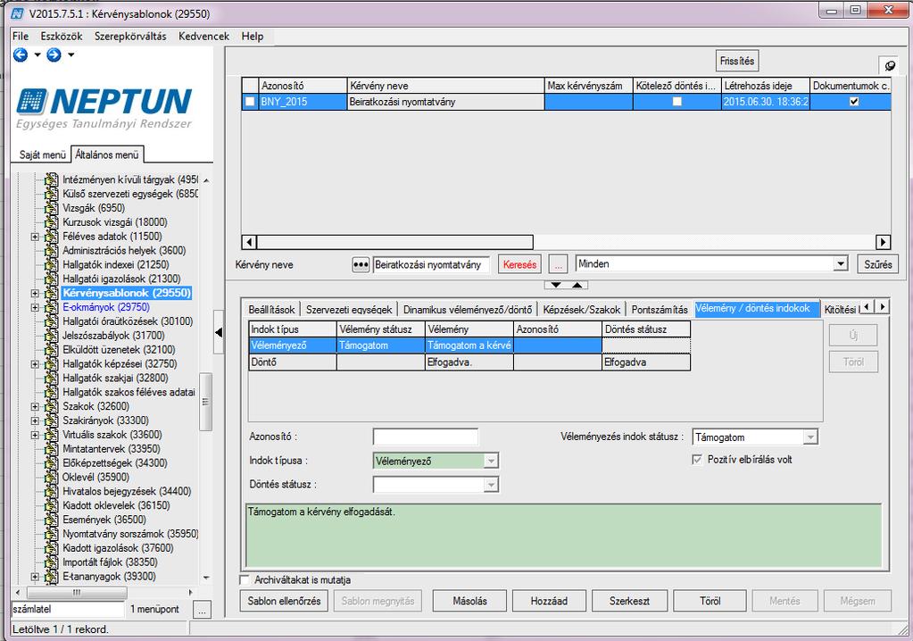The width and height of the screenshot is (913, 641).
Task: Switch to the Beállítások tab
Action: pos(272,310)
